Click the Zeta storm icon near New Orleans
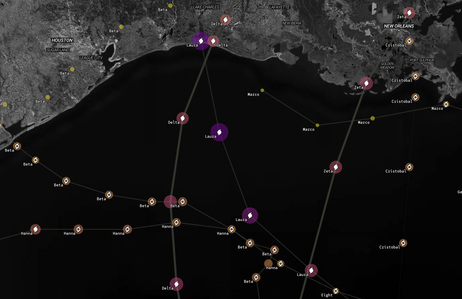This screenshot has width=462, height=299. pos(409,12)
